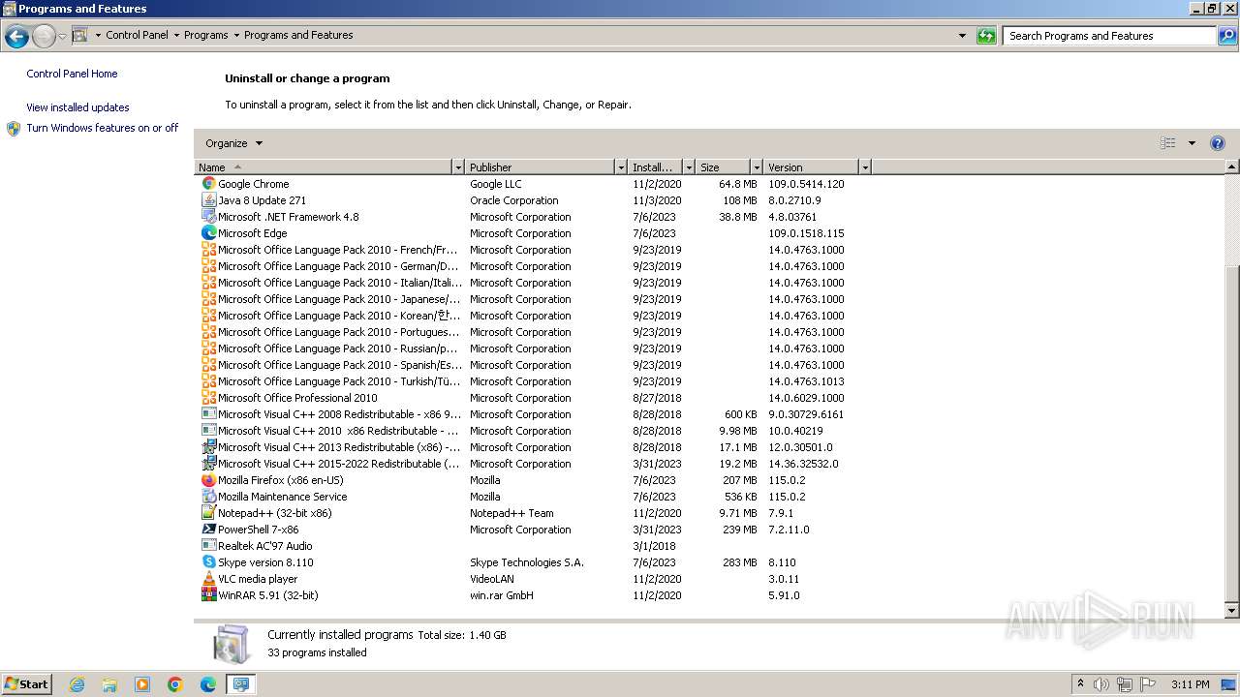This screenshot has width=1240, height=697.
Task: Click Programs and Features breadcrumb segment
Action: (x=298, y=35)
